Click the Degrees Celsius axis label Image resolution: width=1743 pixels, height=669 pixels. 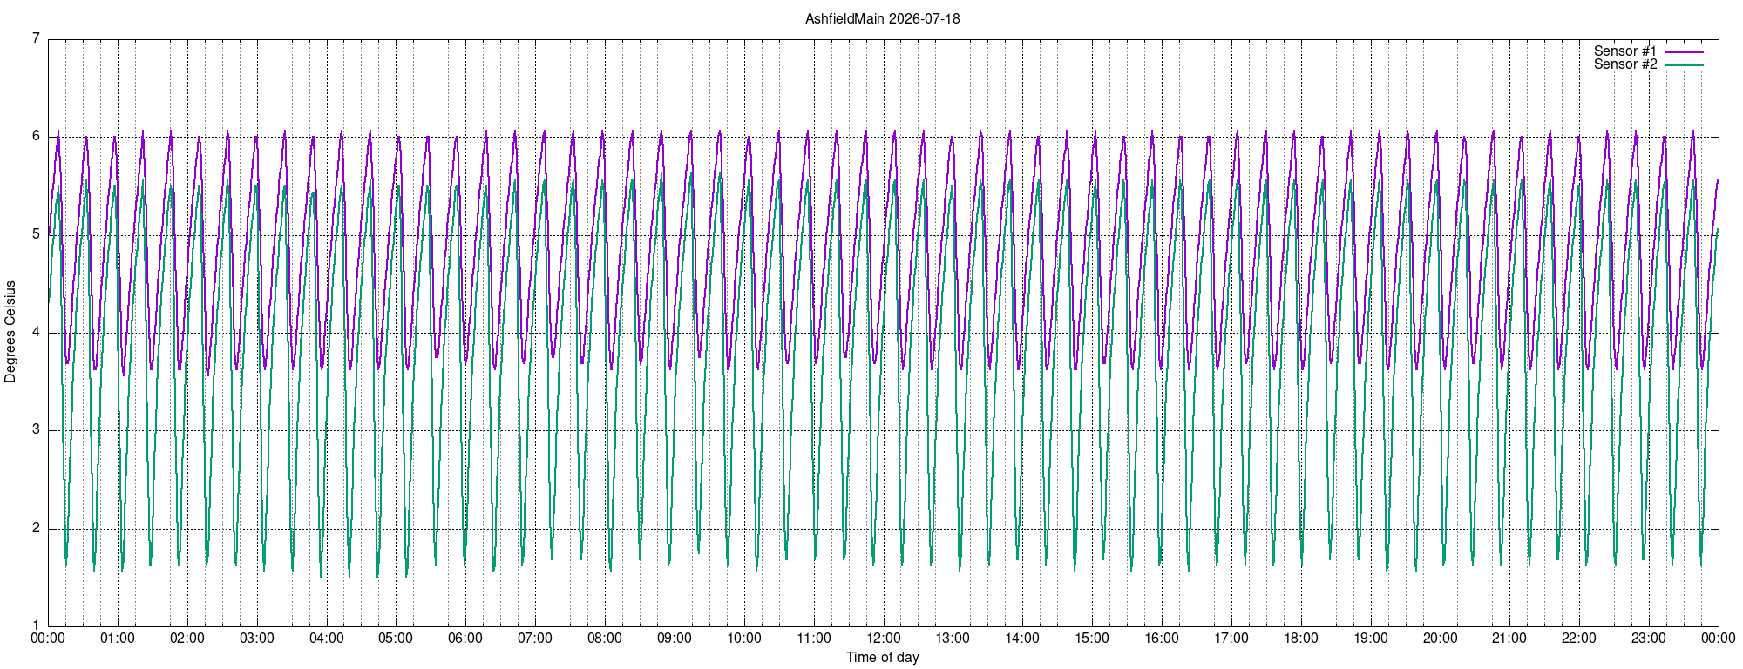(x=10, y=332)
